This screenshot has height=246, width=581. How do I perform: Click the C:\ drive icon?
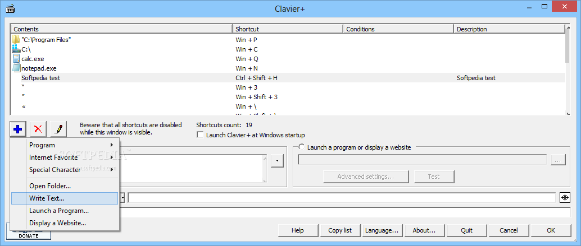pyautogui.click(x=16, y=49)
